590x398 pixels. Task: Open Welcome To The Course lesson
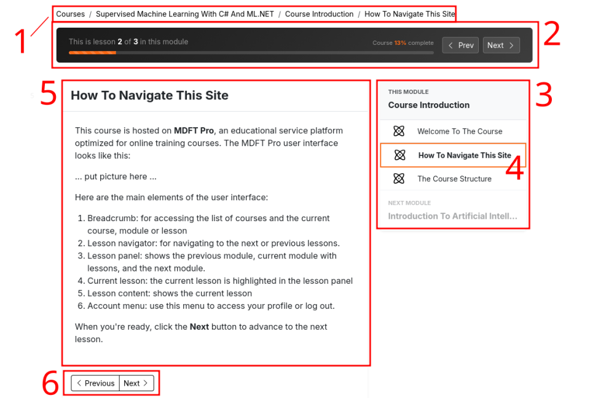coord(454,131)
